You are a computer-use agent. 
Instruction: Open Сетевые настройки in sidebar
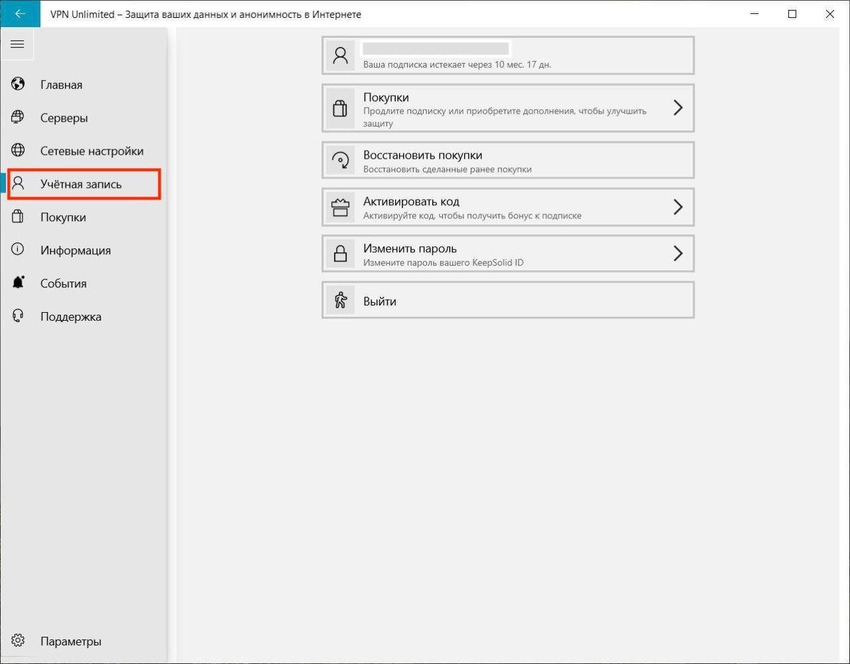[x=92, y=151]
